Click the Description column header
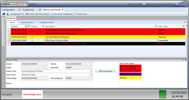 tap(50, 27)
